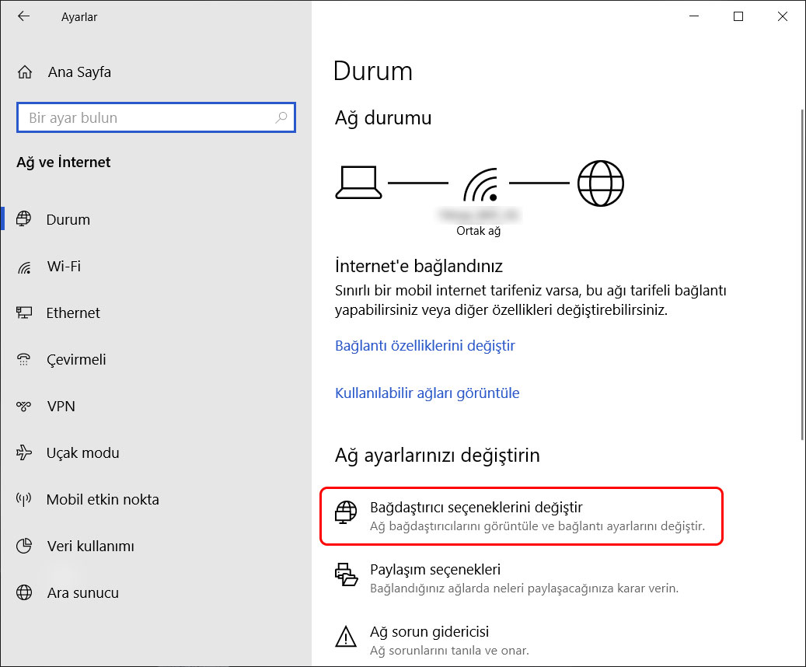The image size is (806, 667).
Task: Open Paylaşım seçenekleri
Action: (435, 570)
